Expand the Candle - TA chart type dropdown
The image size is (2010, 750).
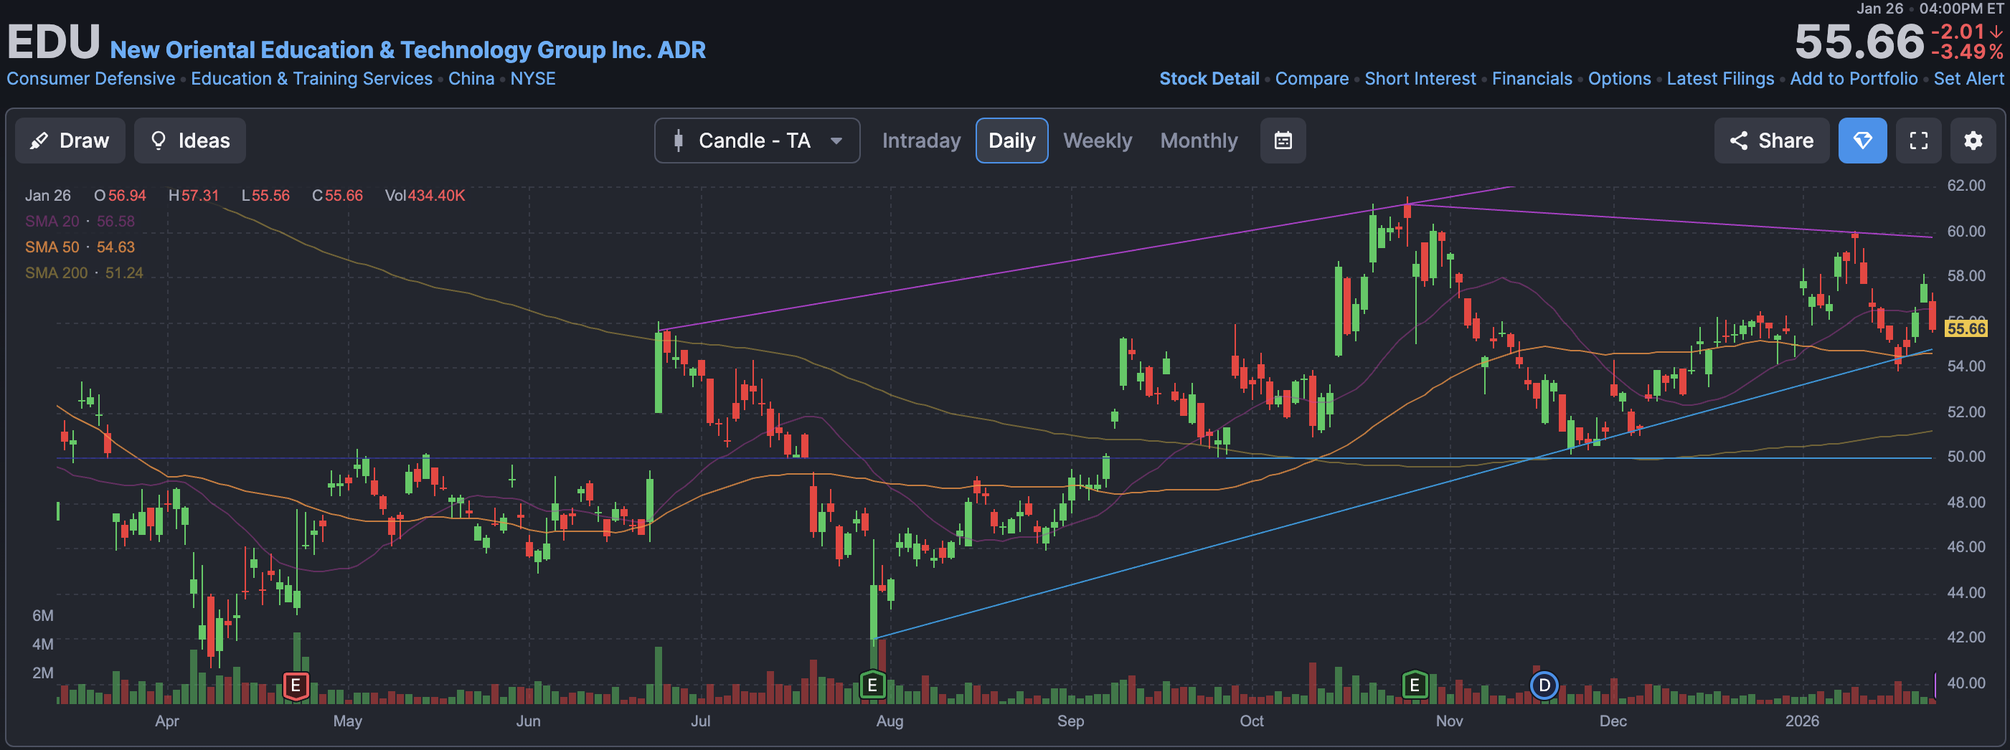pos(757,141)
